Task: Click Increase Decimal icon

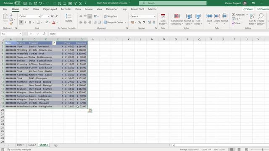Action: pos(149,22)
